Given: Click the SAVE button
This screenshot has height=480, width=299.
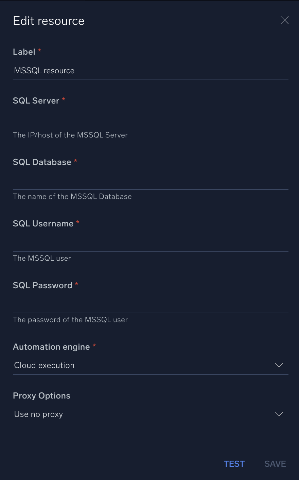Looking at the screenshot, I should pos(275,464).
